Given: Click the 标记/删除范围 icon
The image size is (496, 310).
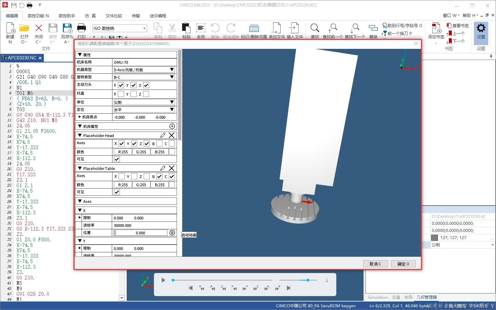Looking at the screenshot, I should [254, 28].
